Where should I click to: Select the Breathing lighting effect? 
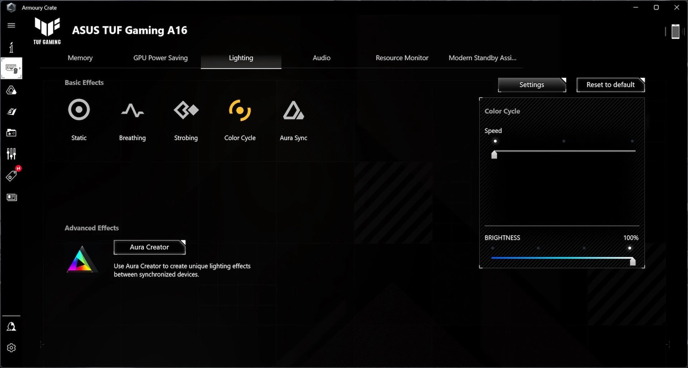point(132,120)
